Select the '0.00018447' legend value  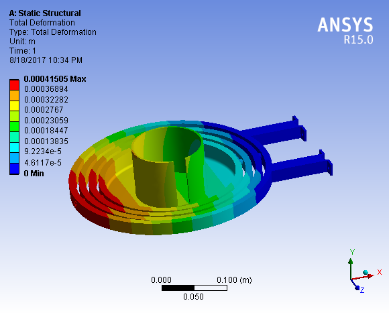pyautogui.click(x=46, y=131)
